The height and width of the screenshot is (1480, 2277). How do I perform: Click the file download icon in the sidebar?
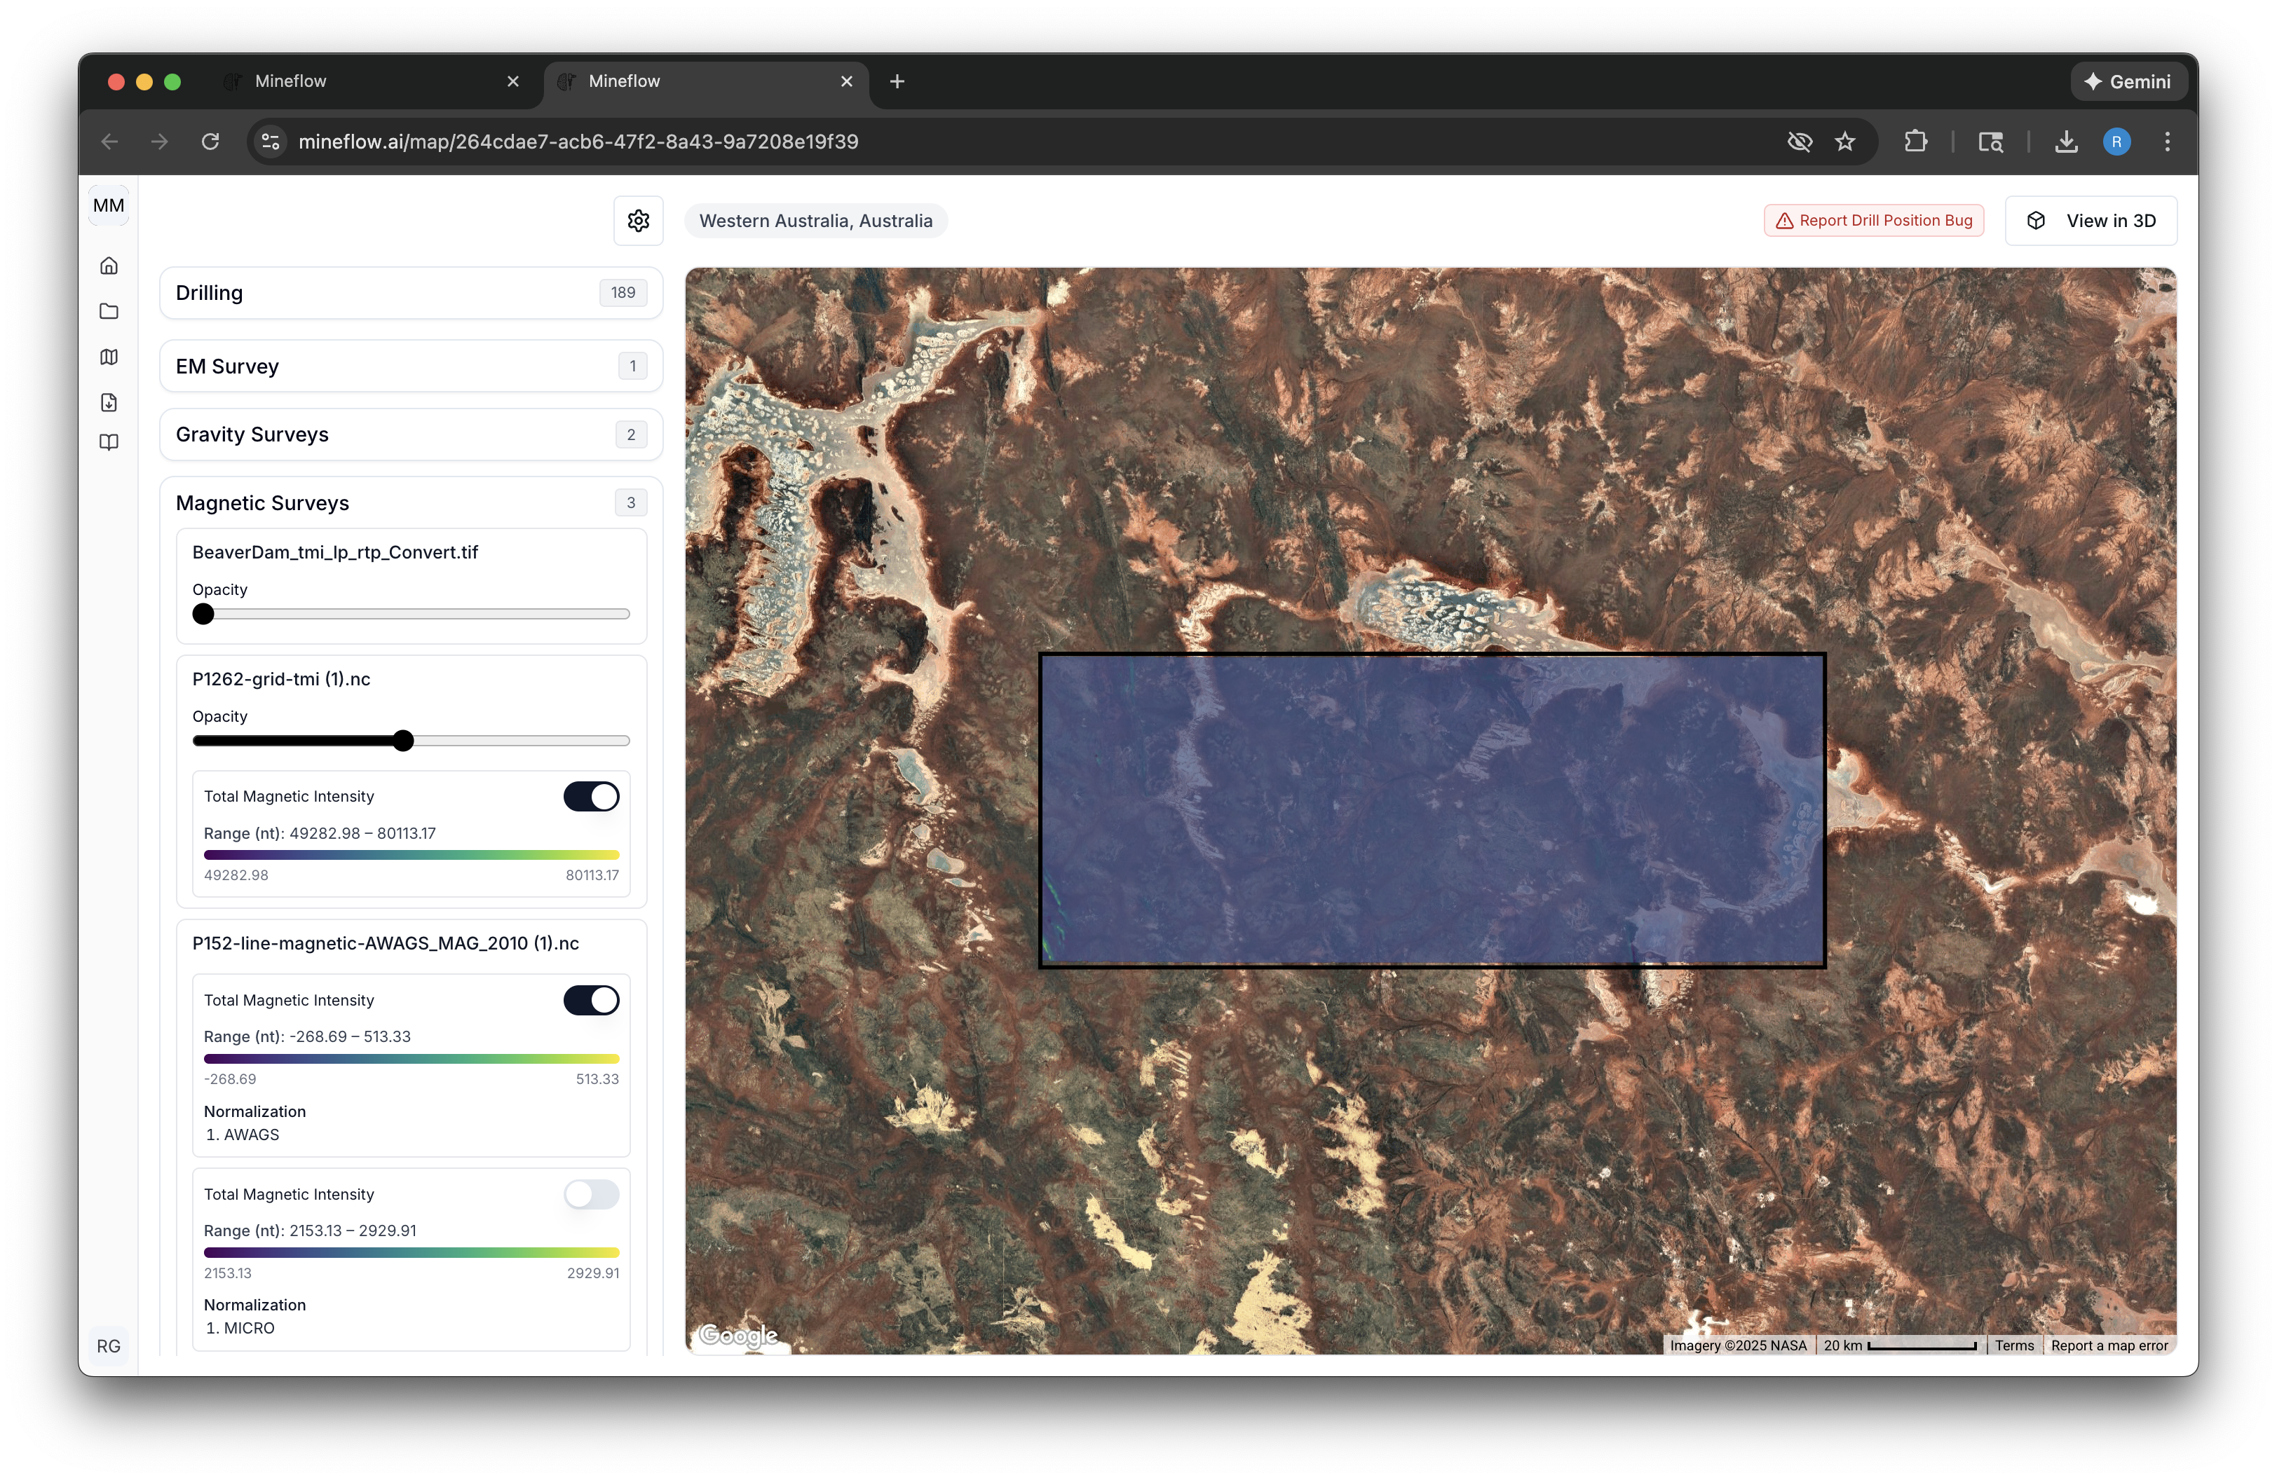tap(108, 402)
